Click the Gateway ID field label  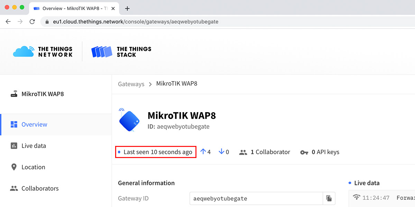tap(133, 198)
